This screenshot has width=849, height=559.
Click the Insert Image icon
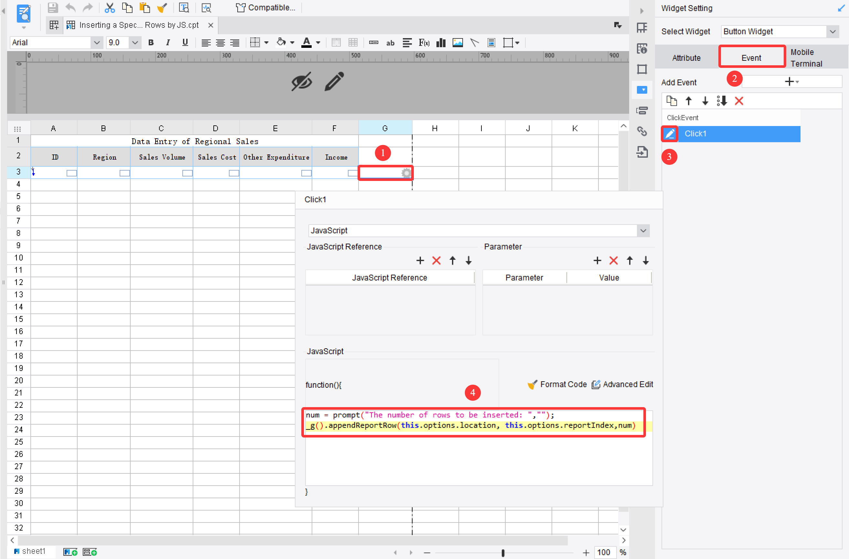coord(457,43)
